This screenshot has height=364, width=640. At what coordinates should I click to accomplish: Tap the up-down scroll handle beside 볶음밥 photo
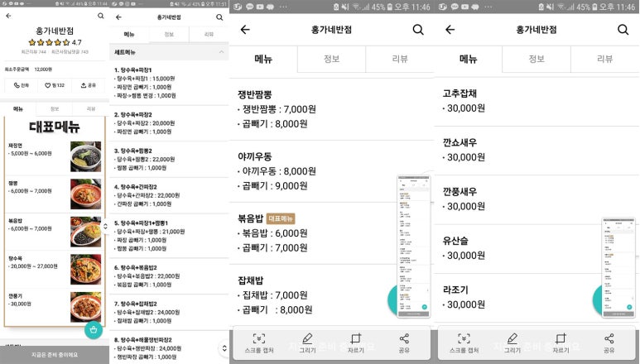(x=105, y=226)
